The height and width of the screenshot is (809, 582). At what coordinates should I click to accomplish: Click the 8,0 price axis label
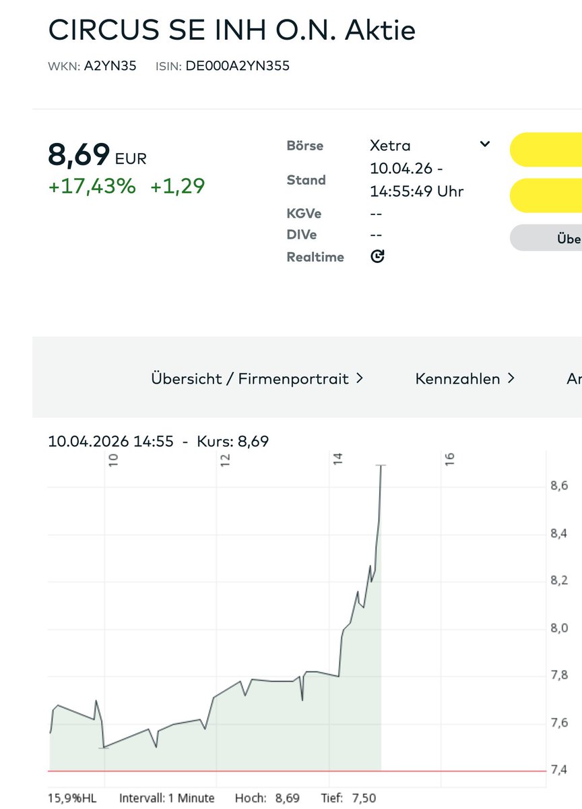(x=559, y=628)
